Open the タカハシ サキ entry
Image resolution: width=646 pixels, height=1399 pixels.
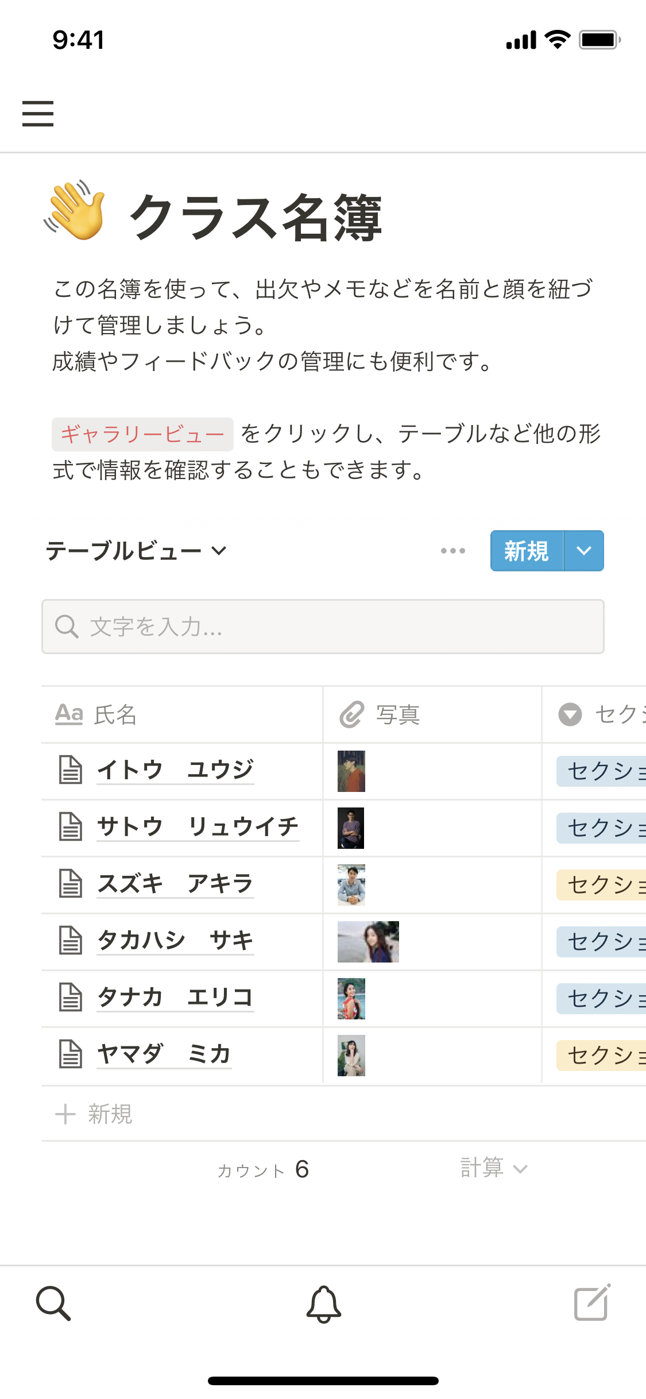point(175,941)
